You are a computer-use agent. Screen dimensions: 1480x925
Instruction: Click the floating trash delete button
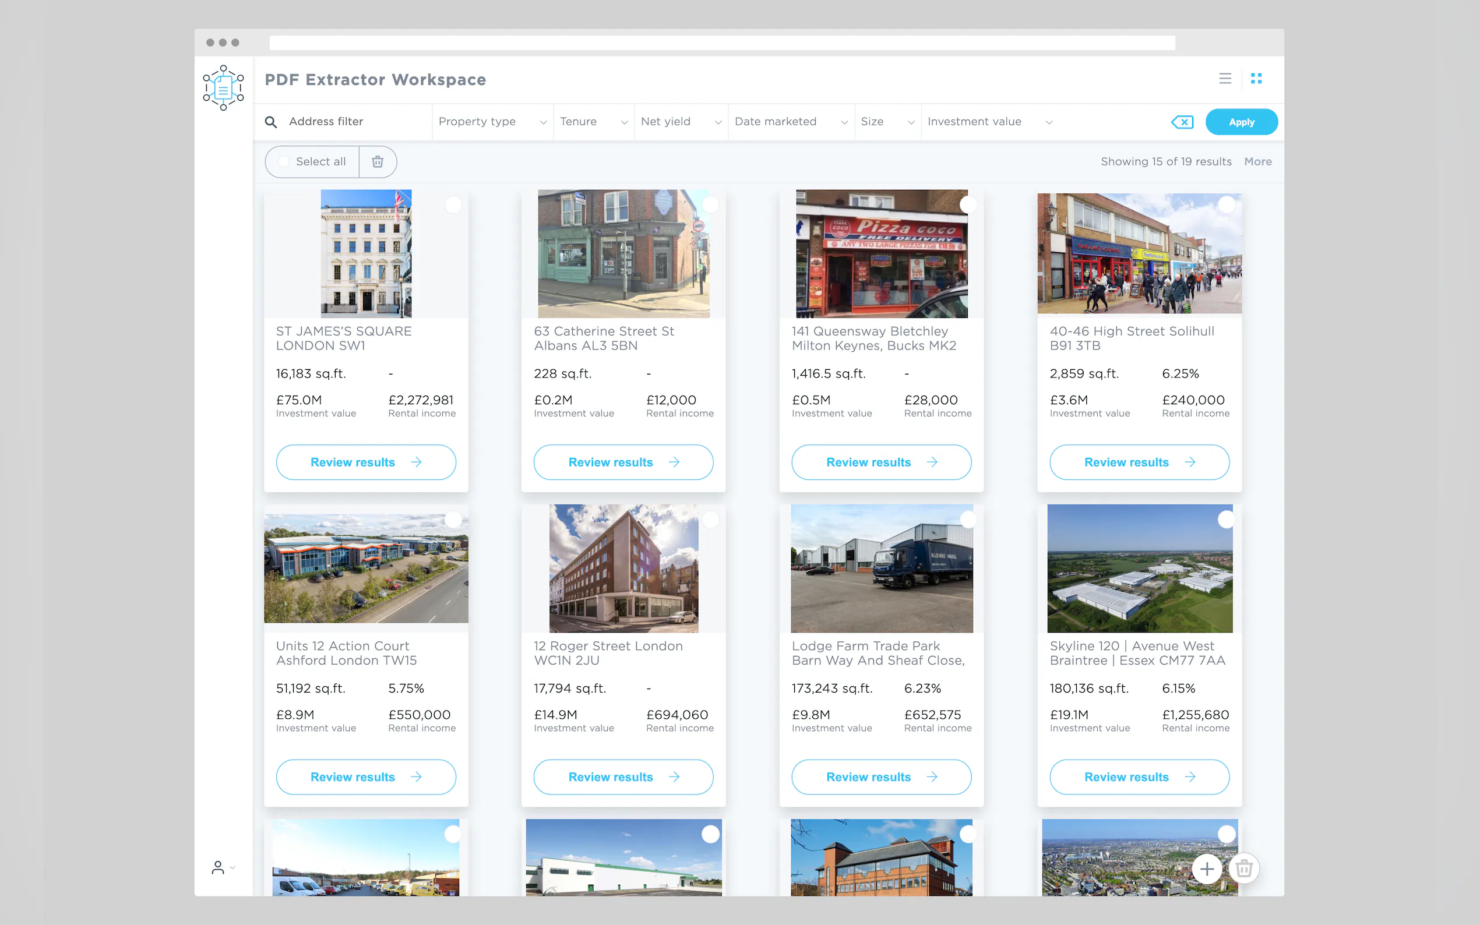[1244, 868]
